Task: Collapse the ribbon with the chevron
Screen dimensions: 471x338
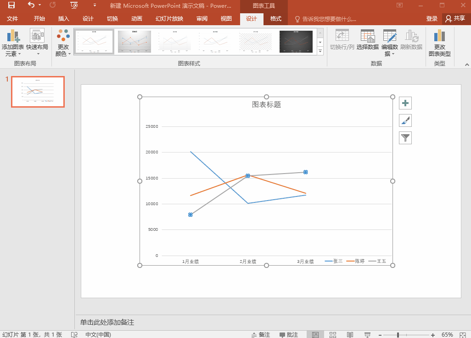Action: click(x=467, y=65)
